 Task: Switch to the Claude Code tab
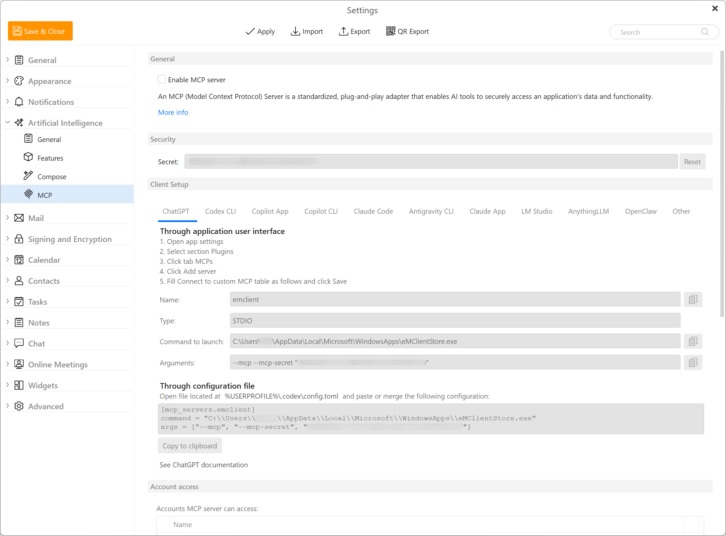(x=373, y=211)
